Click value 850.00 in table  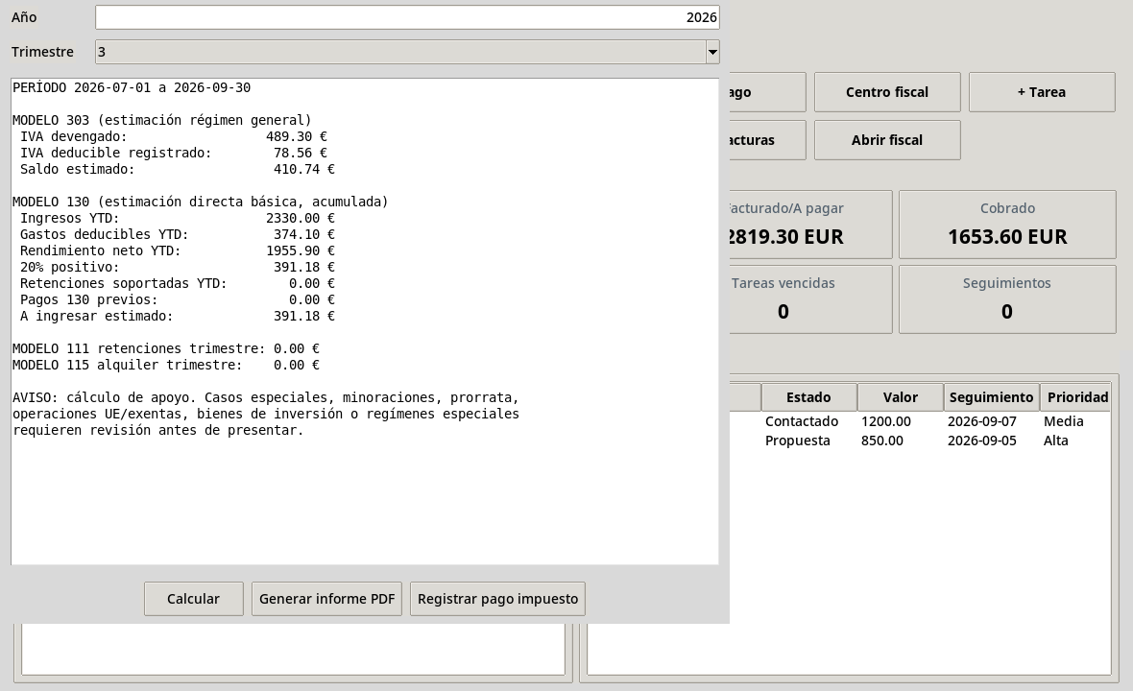882,441
